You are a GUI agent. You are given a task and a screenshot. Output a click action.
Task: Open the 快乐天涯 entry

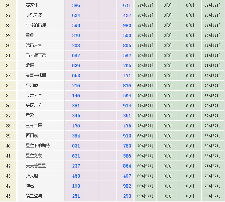pos(34,15)
